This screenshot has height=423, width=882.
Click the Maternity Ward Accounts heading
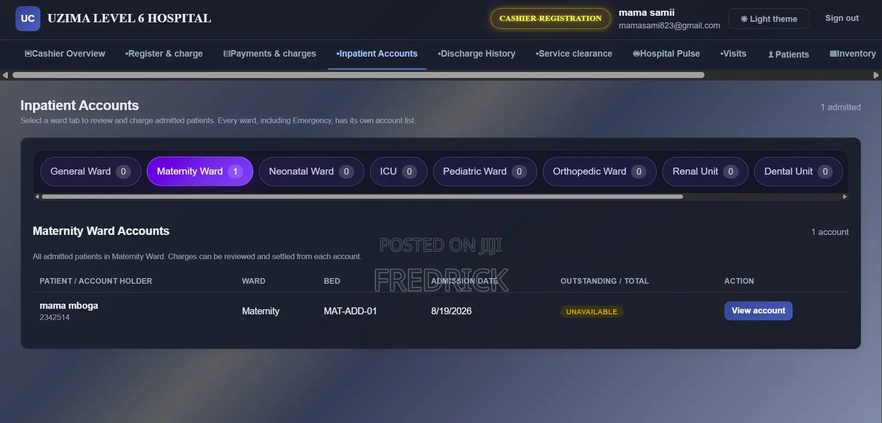click(101, 231)
